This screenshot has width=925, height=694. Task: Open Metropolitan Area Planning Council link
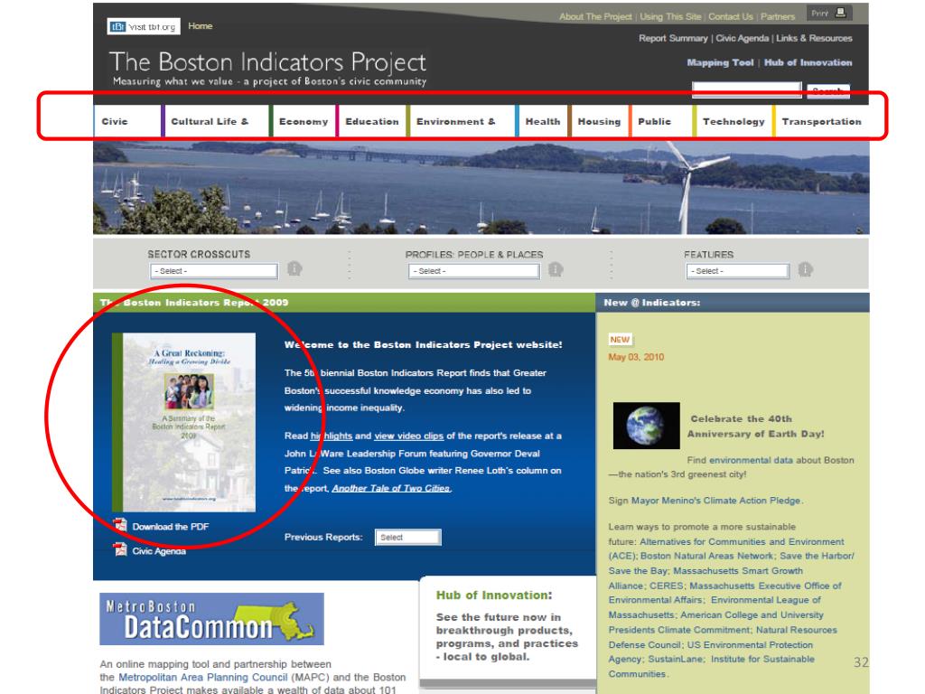tap(203, 677)
